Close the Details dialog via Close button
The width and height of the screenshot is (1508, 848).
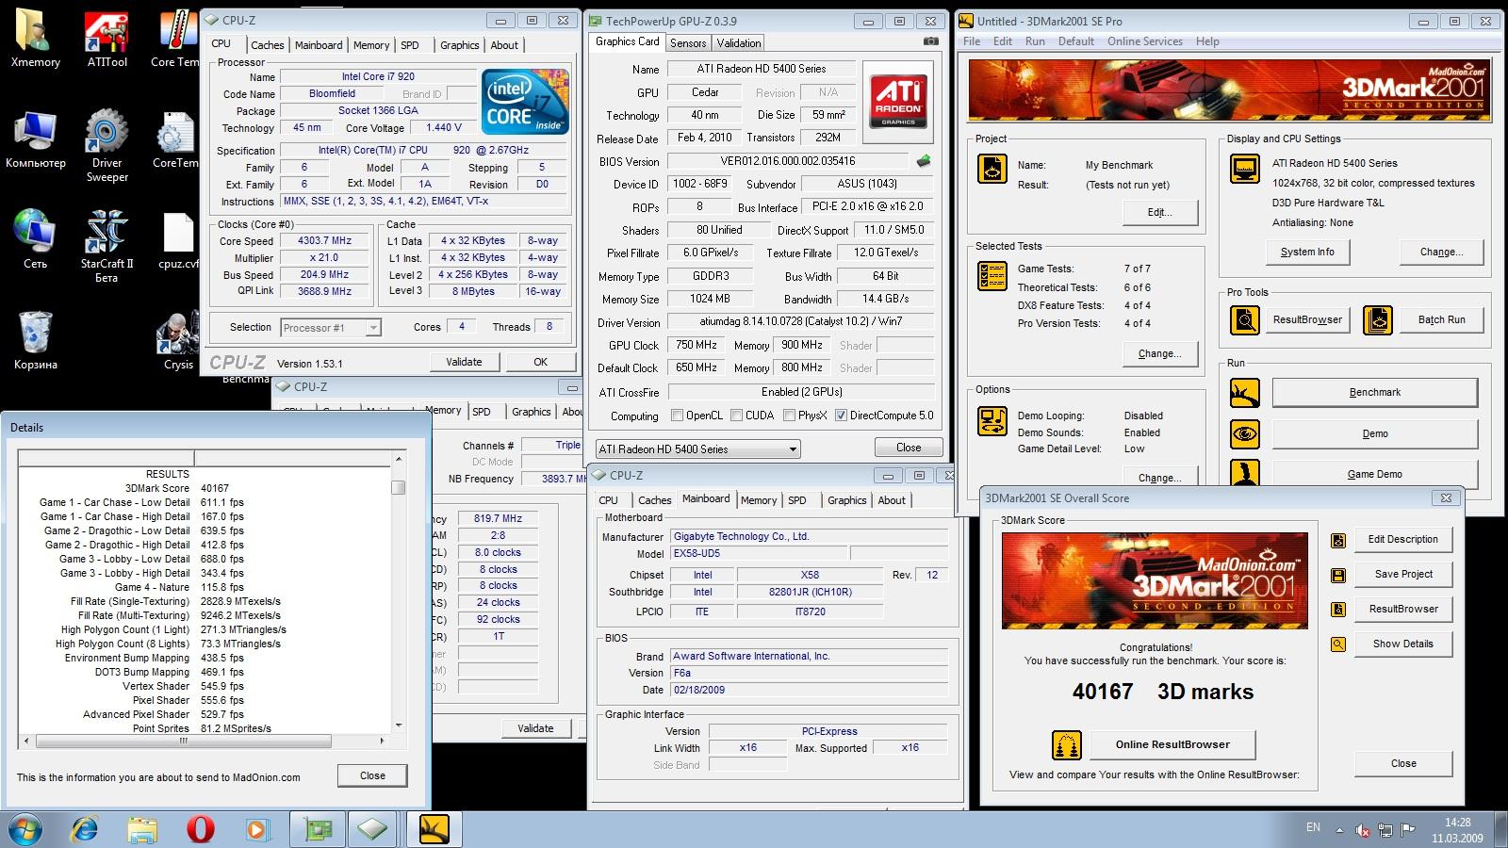click(372, 776)
